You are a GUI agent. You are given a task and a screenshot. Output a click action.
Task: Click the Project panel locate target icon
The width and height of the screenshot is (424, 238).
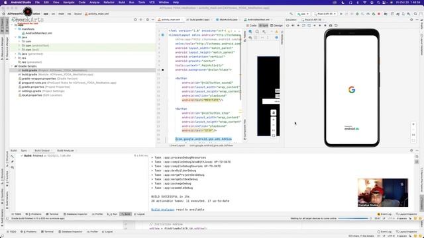(x=135, y=20)
